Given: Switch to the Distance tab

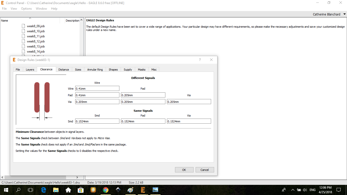Looking at the screenshot, I should (64, 70).
